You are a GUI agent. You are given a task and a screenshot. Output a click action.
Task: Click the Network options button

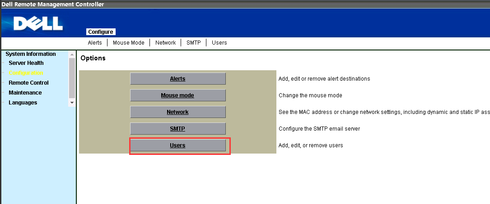point(178,112)
